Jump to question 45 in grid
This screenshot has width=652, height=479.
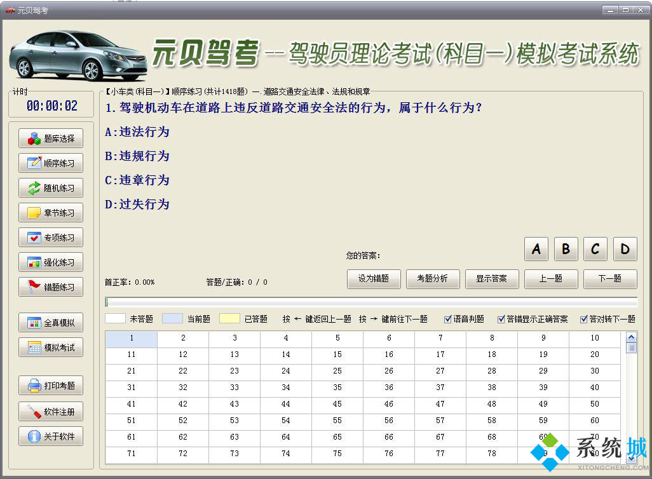pyautogui.click(x=337, y=404)
